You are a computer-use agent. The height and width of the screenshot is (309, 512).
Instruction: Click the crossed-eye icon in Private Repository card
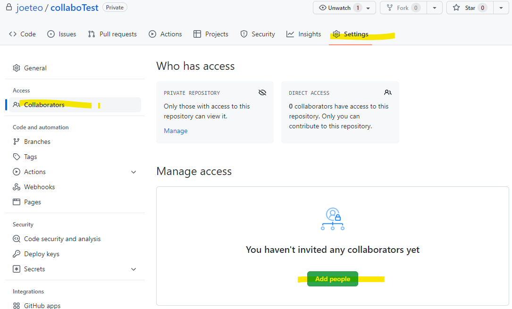click(x=262, y=92)
